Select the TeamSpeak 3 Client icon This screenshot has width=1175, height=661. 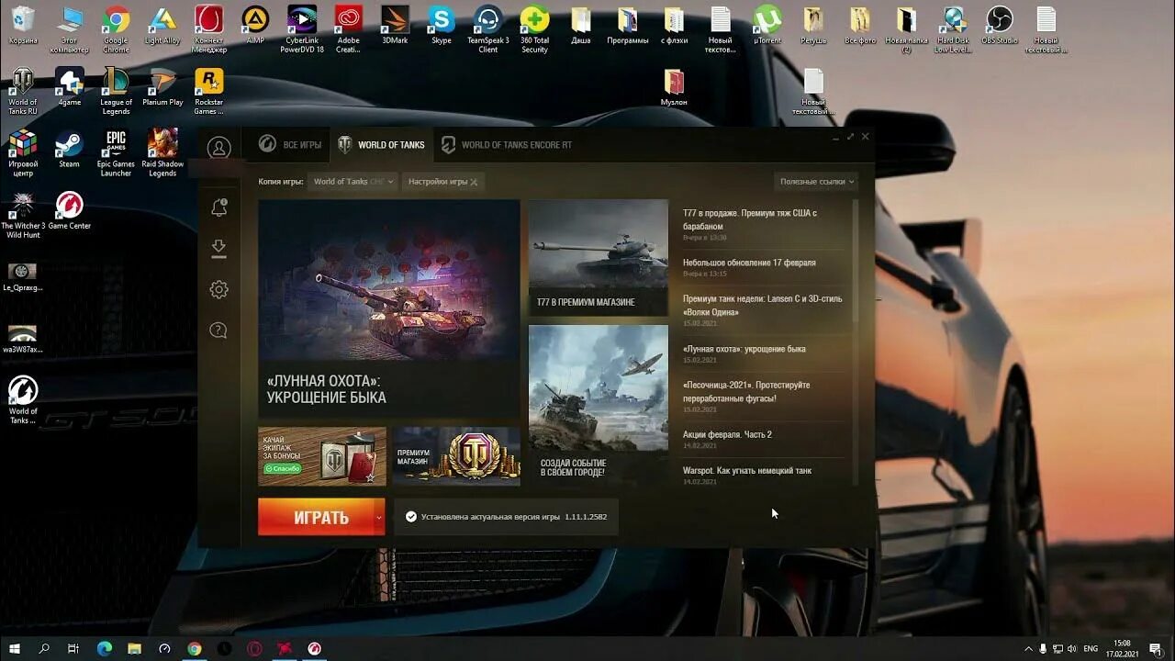coord(487,29)
